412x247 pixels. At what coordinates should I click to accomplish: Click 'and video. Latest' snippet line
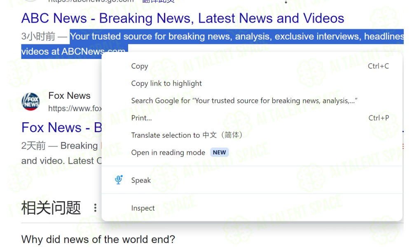click(x=61, y=161)
